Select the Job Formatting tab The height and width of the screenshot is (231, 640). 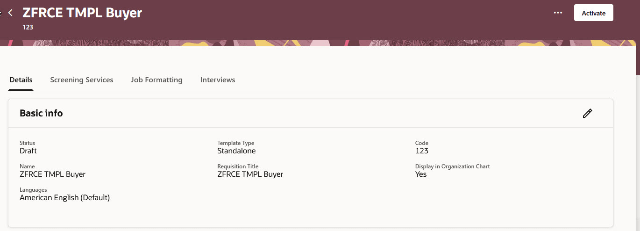click(x=156, y=80)
